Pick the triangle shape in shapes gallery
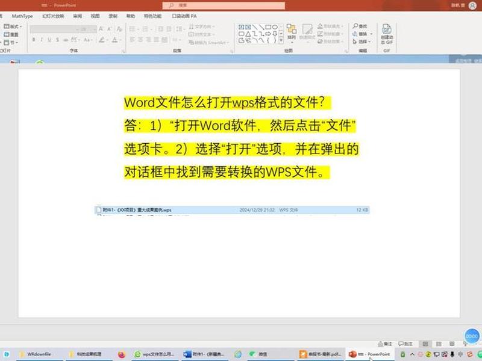 pos(248,34)
